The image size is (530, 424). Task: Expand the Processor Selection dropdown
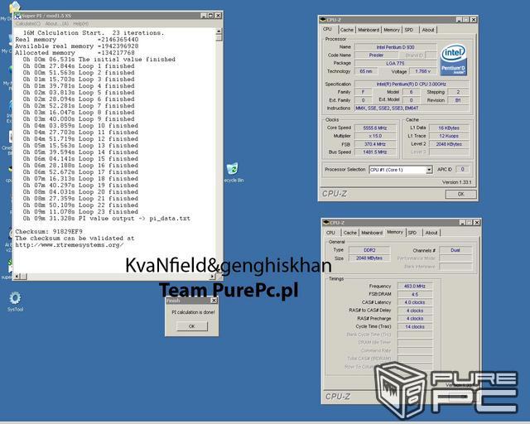[x=429, y=170]
